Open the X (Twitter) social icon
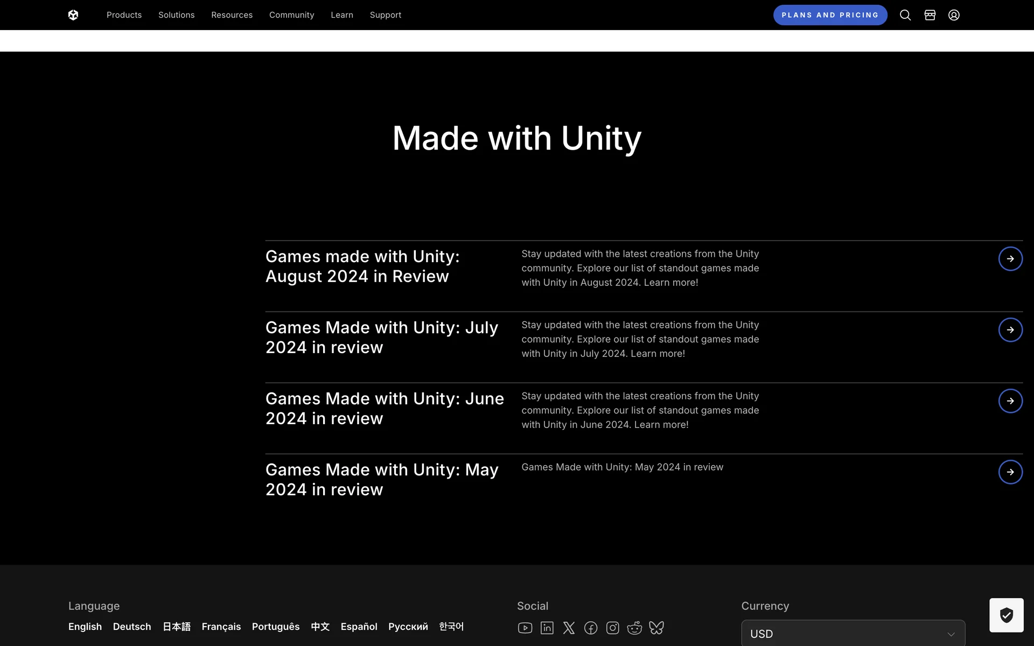 (569, 628)
